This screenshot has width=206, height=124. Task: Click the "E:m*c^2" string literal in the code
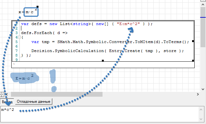click(x=128, y=24)
